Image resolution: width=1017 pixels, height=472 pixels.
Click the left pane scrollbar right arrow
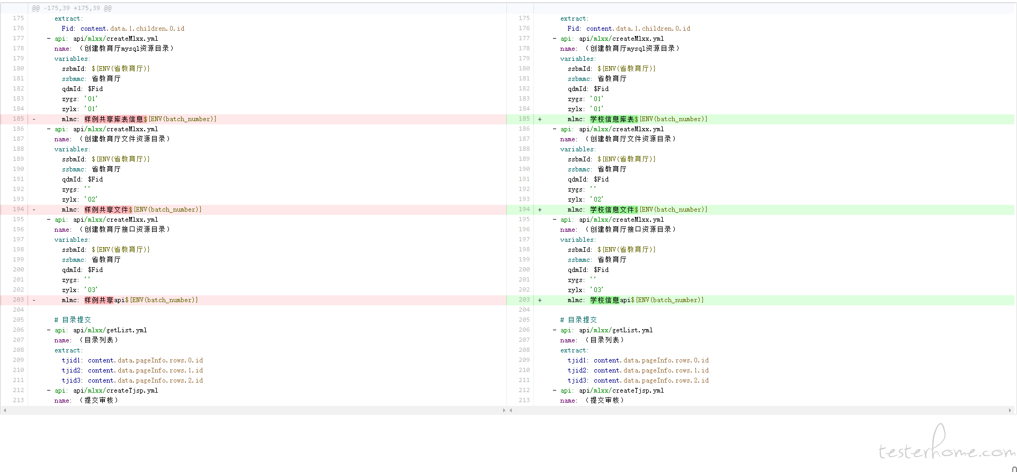[504, 410]
